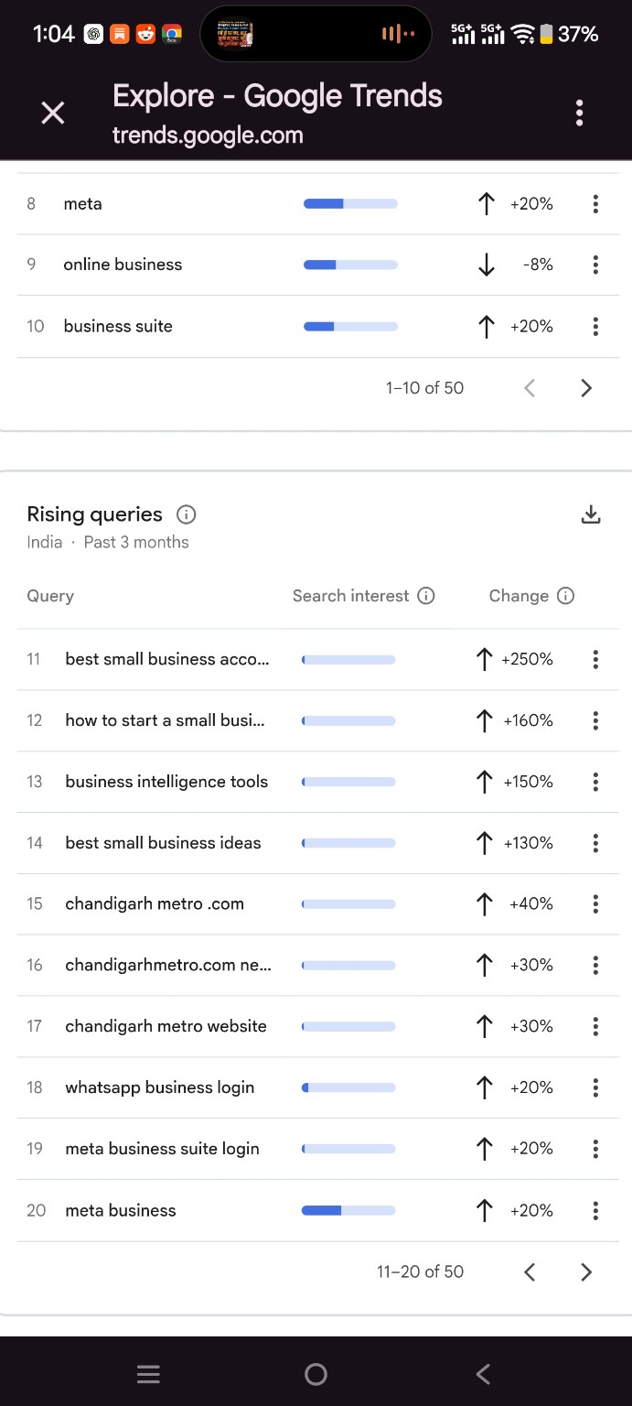Open options for best small business acco... row
This screenshot has width=632, height=1406.
point(595,659)
